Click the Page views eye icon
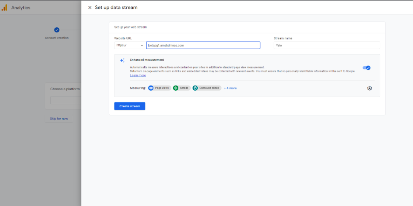Screen dimensions: 413x206 (151, 88)
